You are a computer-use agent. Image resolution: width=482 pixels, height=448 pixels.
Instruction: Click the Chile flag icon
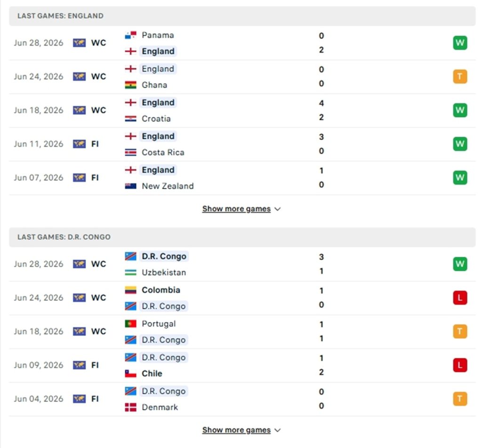(131, 373)
